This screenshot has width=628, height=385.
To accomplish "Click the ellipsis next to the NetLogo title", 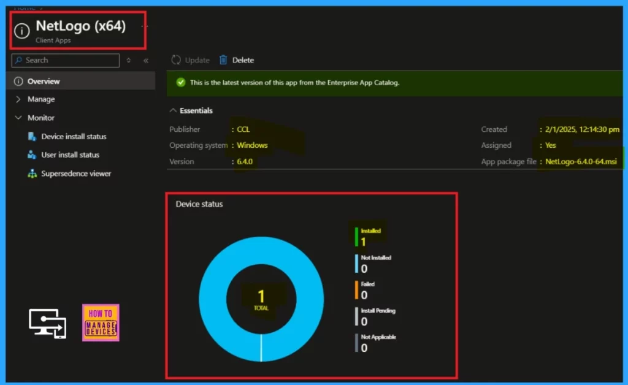I will pyautogui.click(x=145, y=26).
